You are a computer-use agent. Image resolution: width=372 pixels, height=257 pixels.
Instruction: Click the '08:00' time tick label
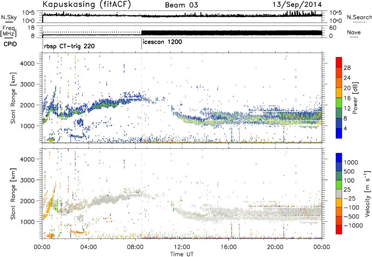pos(135,247)
